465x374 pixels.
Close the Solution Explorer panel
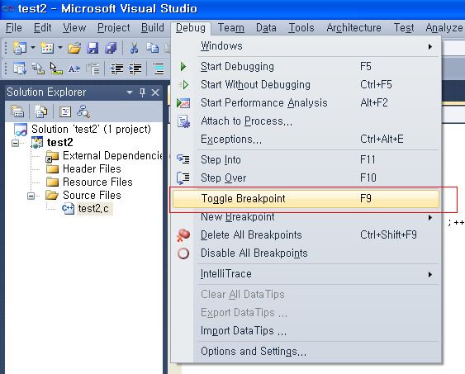[x=155, y=92]
